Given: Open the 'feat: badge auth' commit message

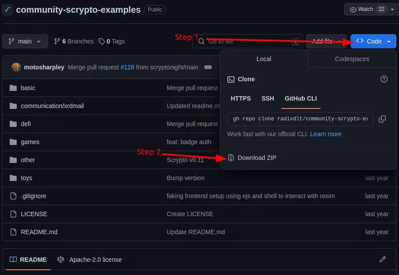Looking at the screenshot, I should coord(189,142).
